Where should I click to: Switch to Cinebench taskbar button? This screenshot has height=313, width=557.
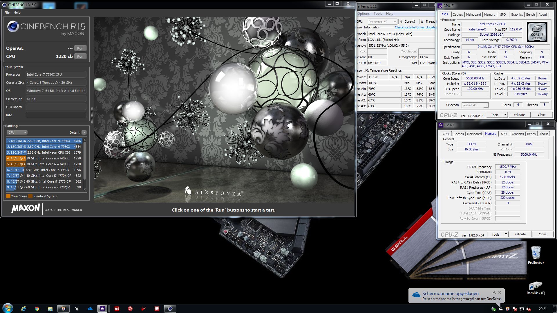tap(170, 309)
